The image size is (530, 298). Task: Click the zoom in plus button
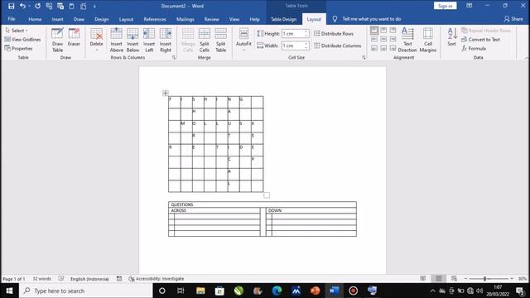[x=512, y=279]
